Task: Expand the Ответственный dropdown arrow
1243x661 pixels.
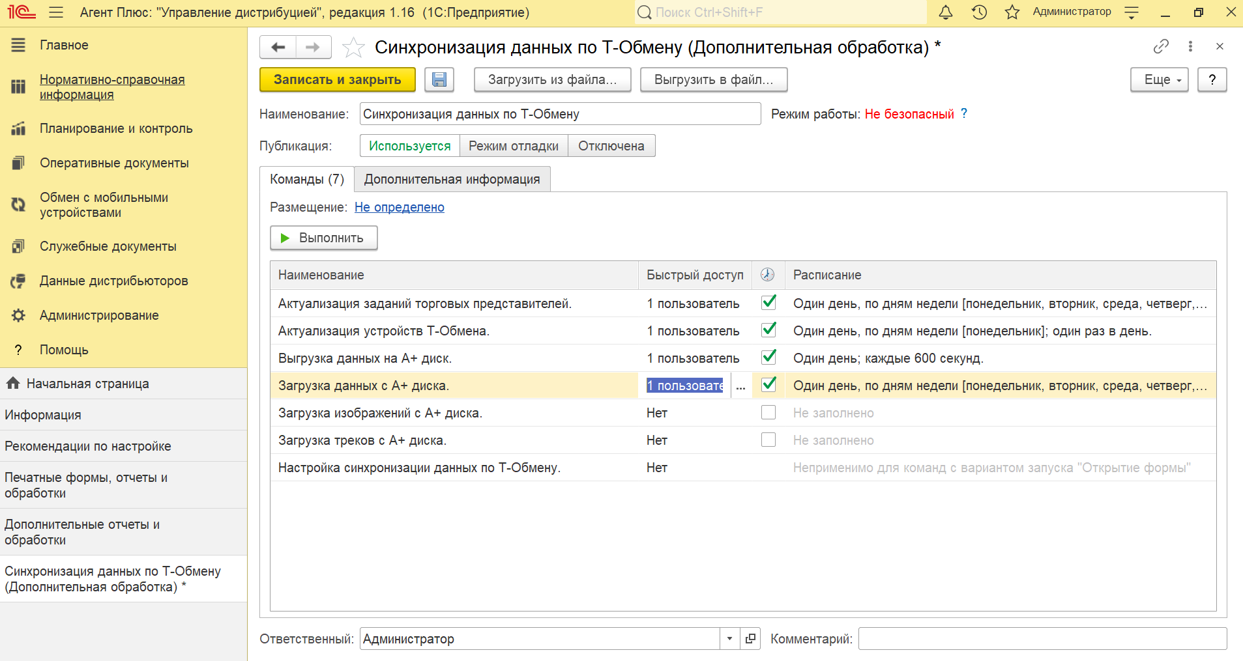Action: 730,639
